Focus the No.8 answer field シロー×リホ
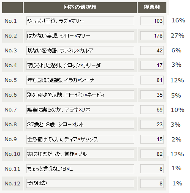The width and height of the screenshot is (190, 193). 80,125
